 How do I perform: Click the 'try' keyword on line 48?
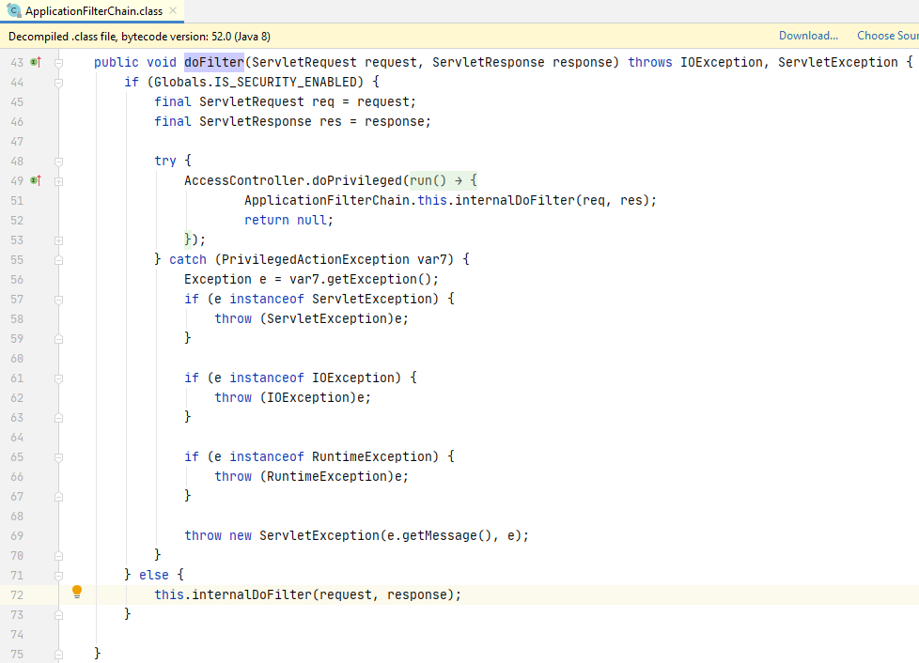pyautogui.click(x=165, y=162)
